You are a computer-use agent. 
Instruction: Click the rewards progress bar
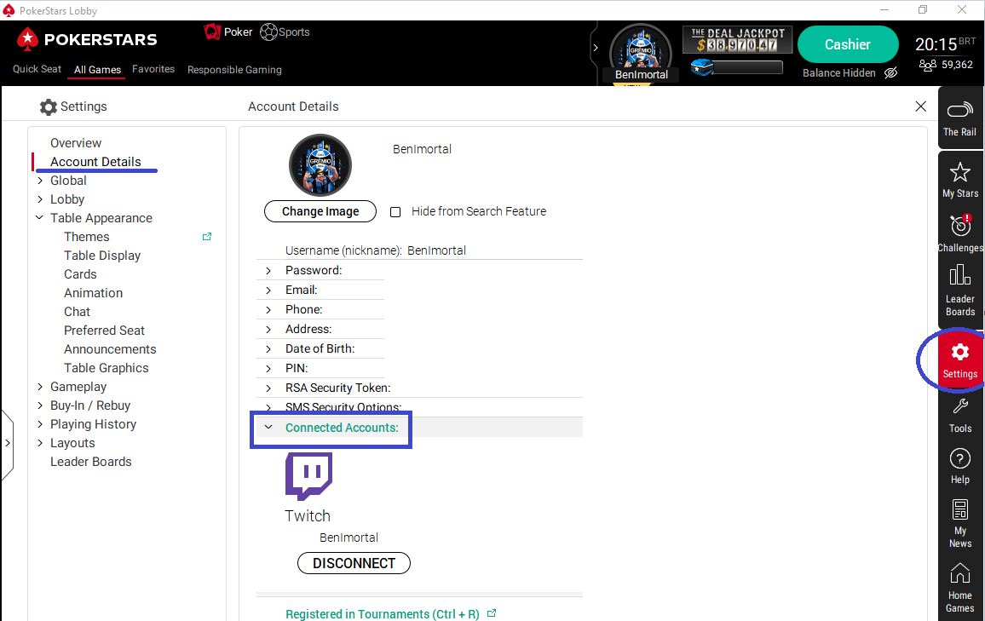(x=748, y=67)
